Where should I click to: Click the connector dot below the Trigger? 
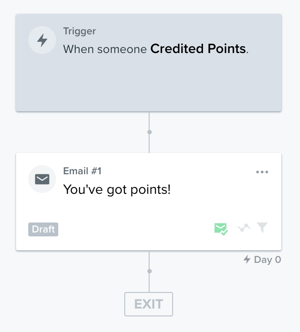[x=150, y=132]
